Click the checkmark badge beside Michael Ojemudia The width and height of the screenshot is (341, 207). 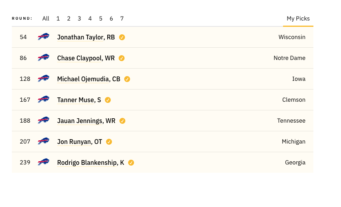(127, 79)
